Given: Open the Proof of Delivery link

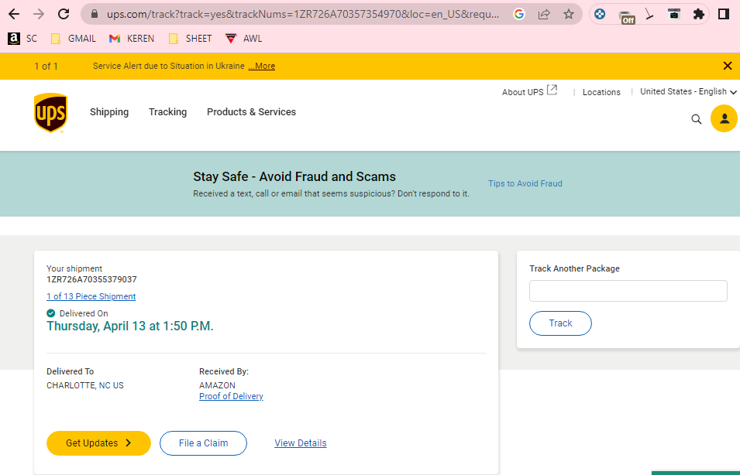Looking at the screenshot, I should (x=231, y=396).
